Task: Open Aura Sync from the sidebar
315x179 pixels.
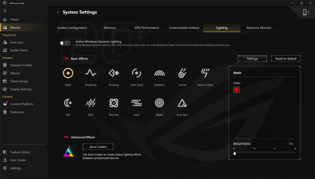Action: (24, 42)
